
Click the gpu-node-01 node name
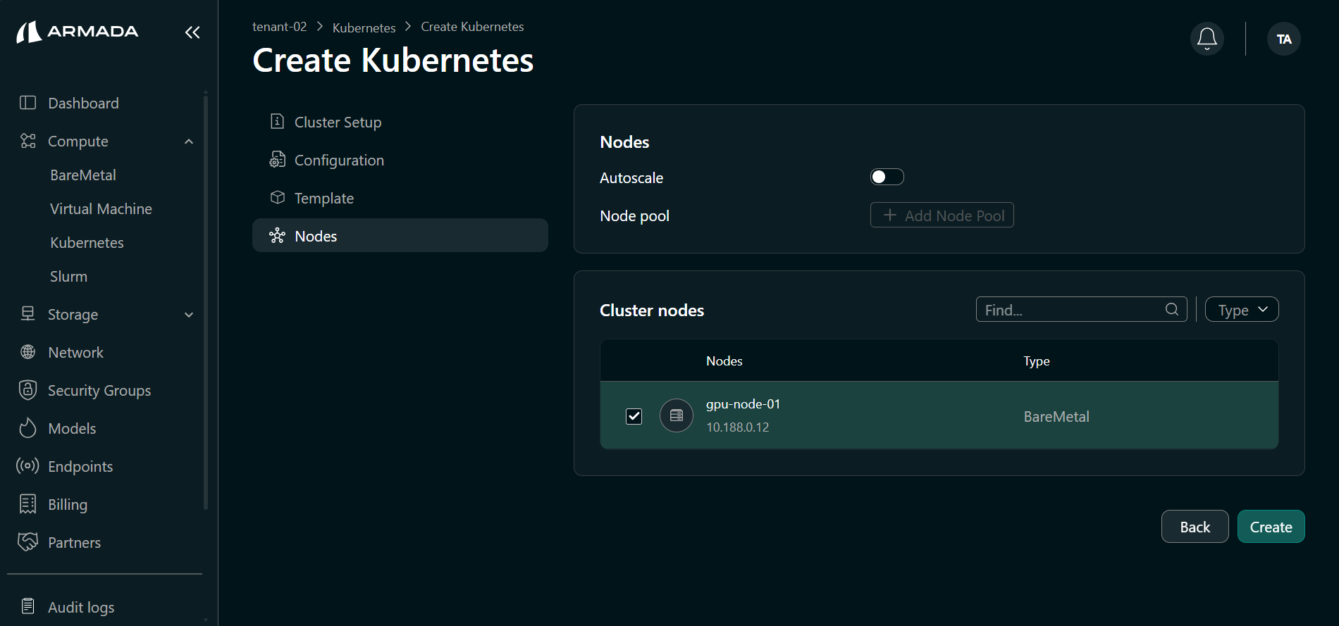coord(743,404)
